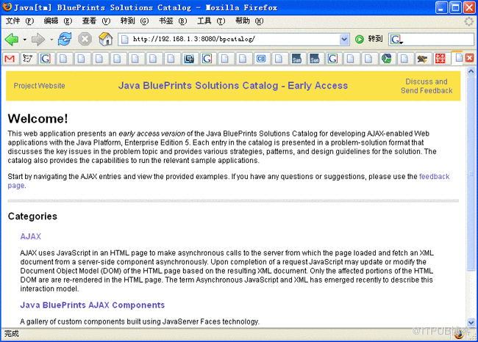Focus the URL address field
This screenshot has height=342, width=478.
[235, 39]
